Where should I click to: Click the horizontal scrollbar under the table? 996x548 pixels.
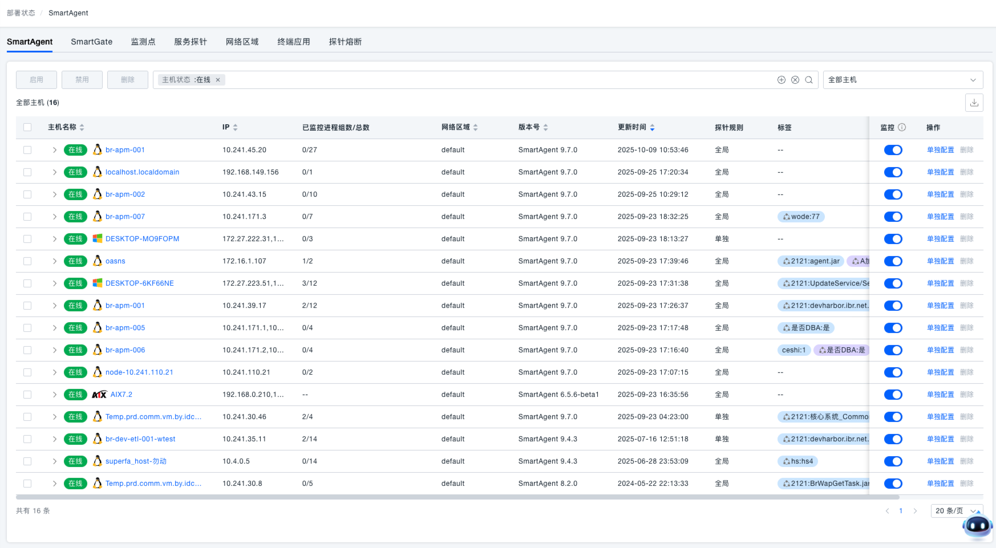(456, 497)
